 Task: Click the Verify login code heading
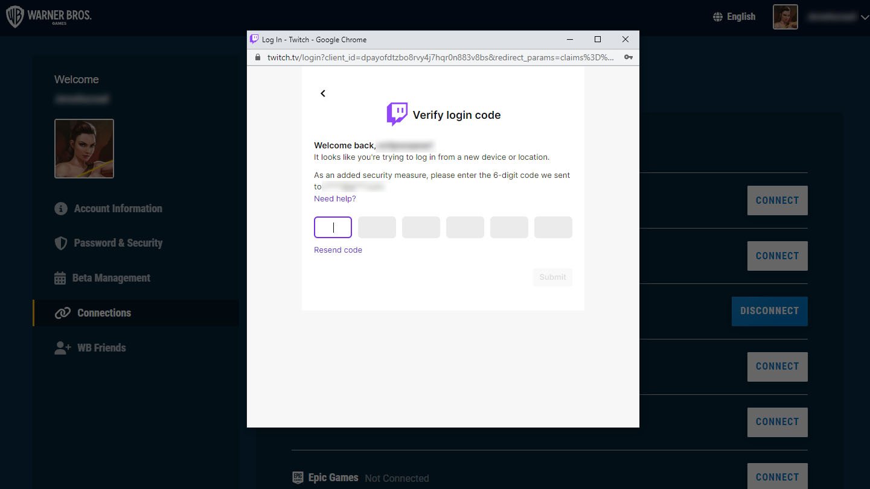click(x=456, y=115)
